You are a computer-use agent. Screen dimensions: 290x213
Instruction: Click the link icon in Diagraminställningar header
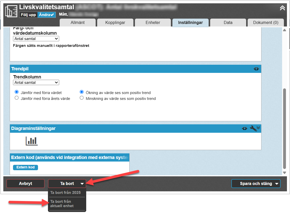click(244, 129)
